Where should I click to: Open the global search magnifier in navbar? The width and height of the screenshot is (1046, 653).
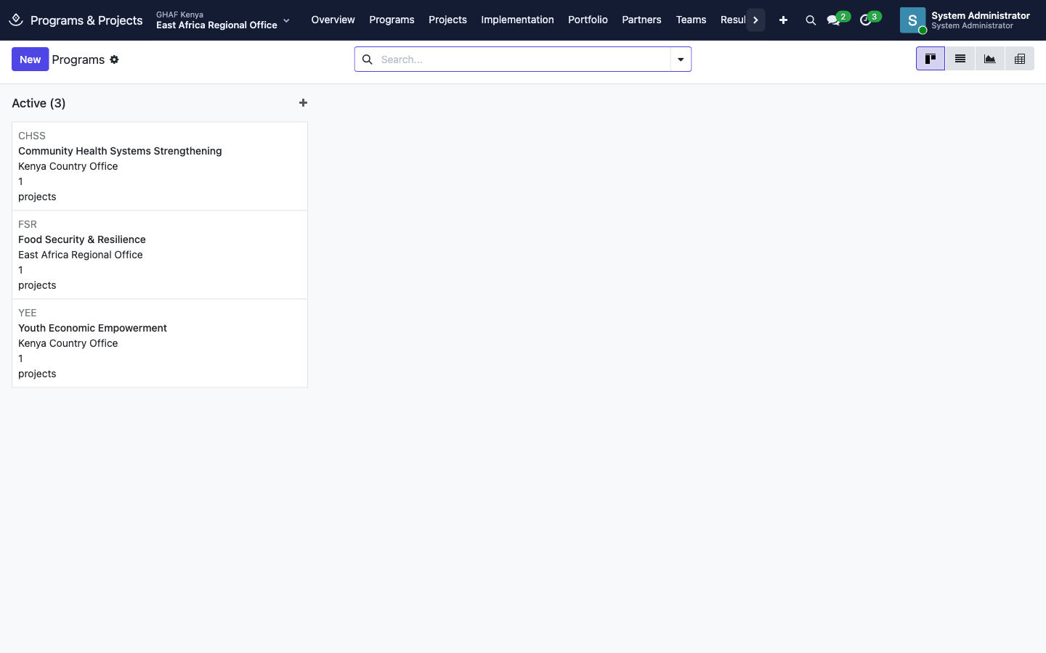(x=811, y=20)
